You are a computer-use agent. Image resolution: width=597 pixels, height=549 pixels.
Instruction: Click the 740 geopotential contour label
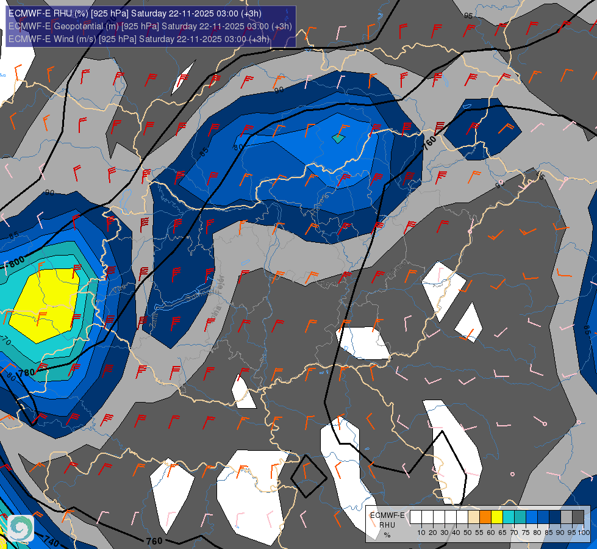coord(51,540)
